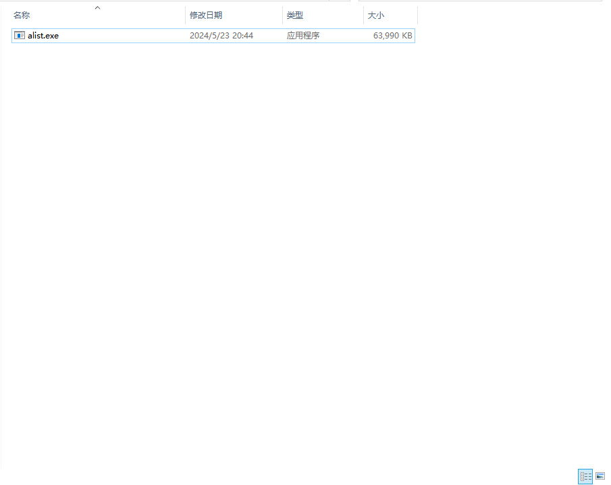Sort by the 修改日期 column header
Viewport: 611px width, 485px height.
pos(206,16)
